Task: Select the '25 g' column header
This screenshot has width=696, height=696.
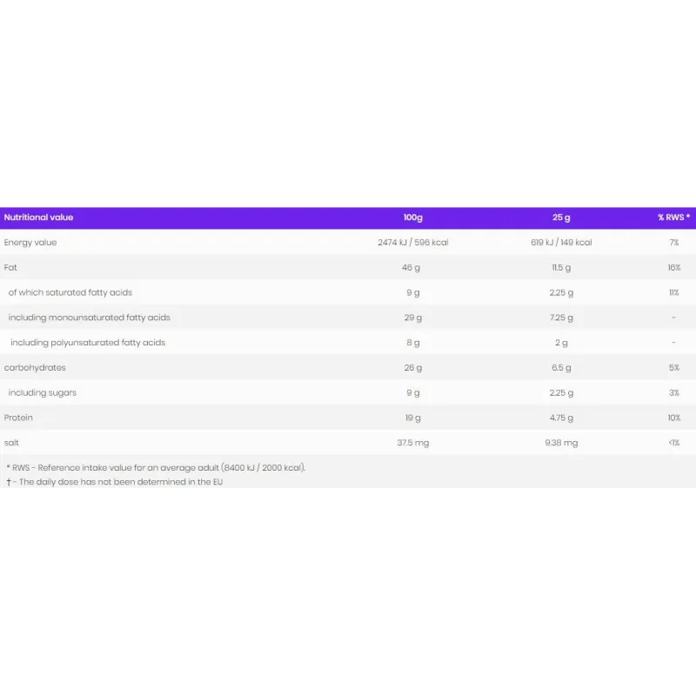Action: pos(561,217)
